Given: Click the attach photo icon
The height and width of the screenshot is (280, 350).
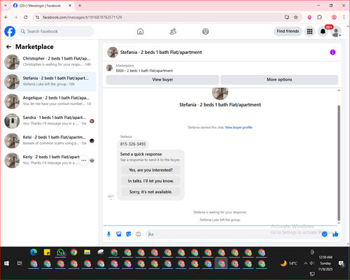Looking at the screenshot, I should [119, 234].
